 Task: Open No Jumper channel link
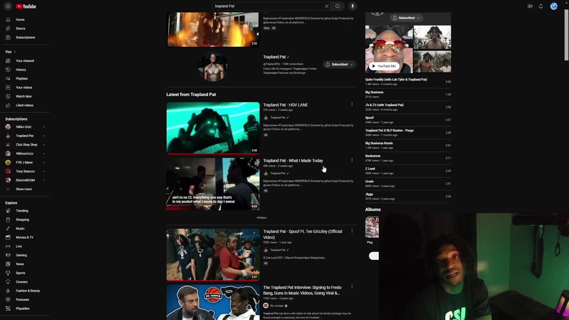(277, 306)
